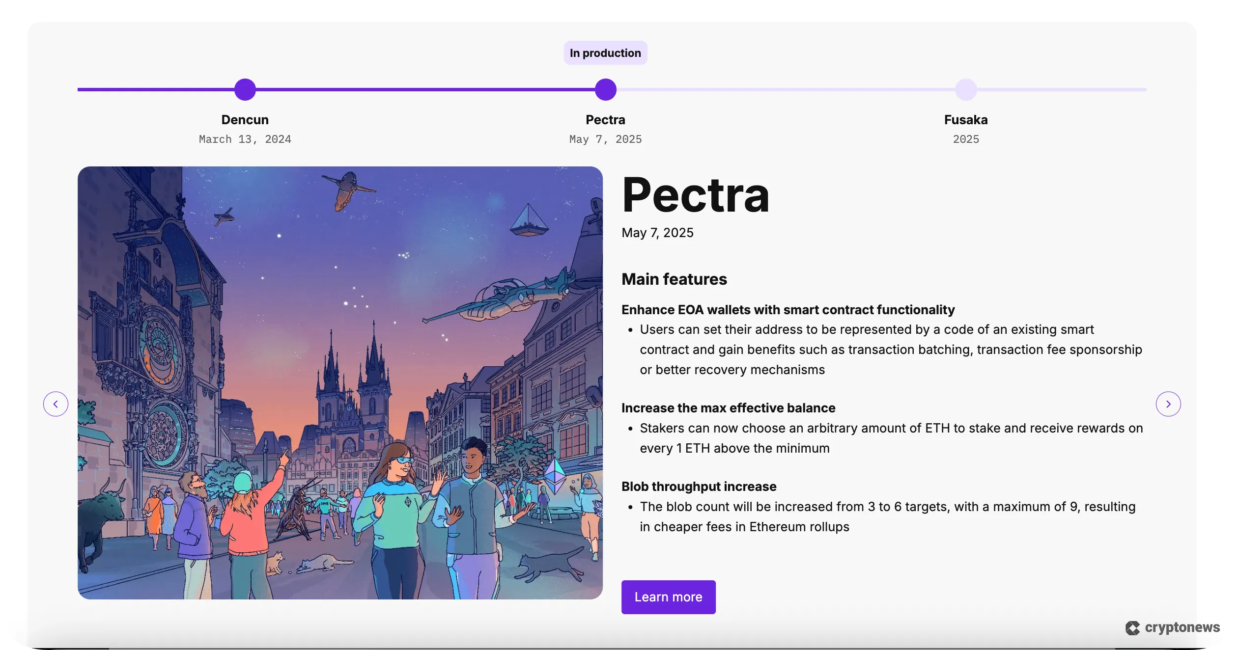Toggle the Fusaka upcoming milestone marker
Viewport: 1238px width, 650px height.
(x=965, y=89)
